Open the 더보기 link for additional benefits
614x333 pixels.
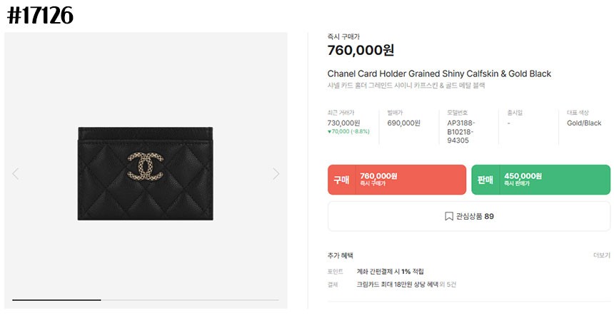pyautogui.click(x=601, y=255)
